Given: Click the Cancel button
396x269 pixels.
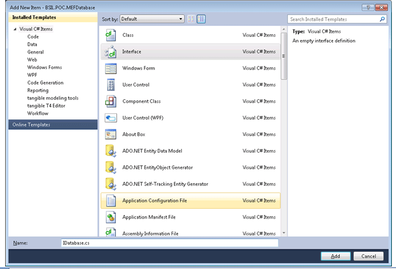Looking at the screenshot, I should tap(368, 256).
